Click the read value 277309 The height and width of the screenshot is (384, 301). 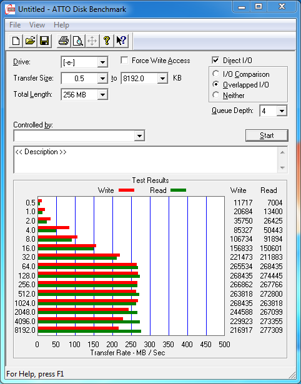(271, 330)
